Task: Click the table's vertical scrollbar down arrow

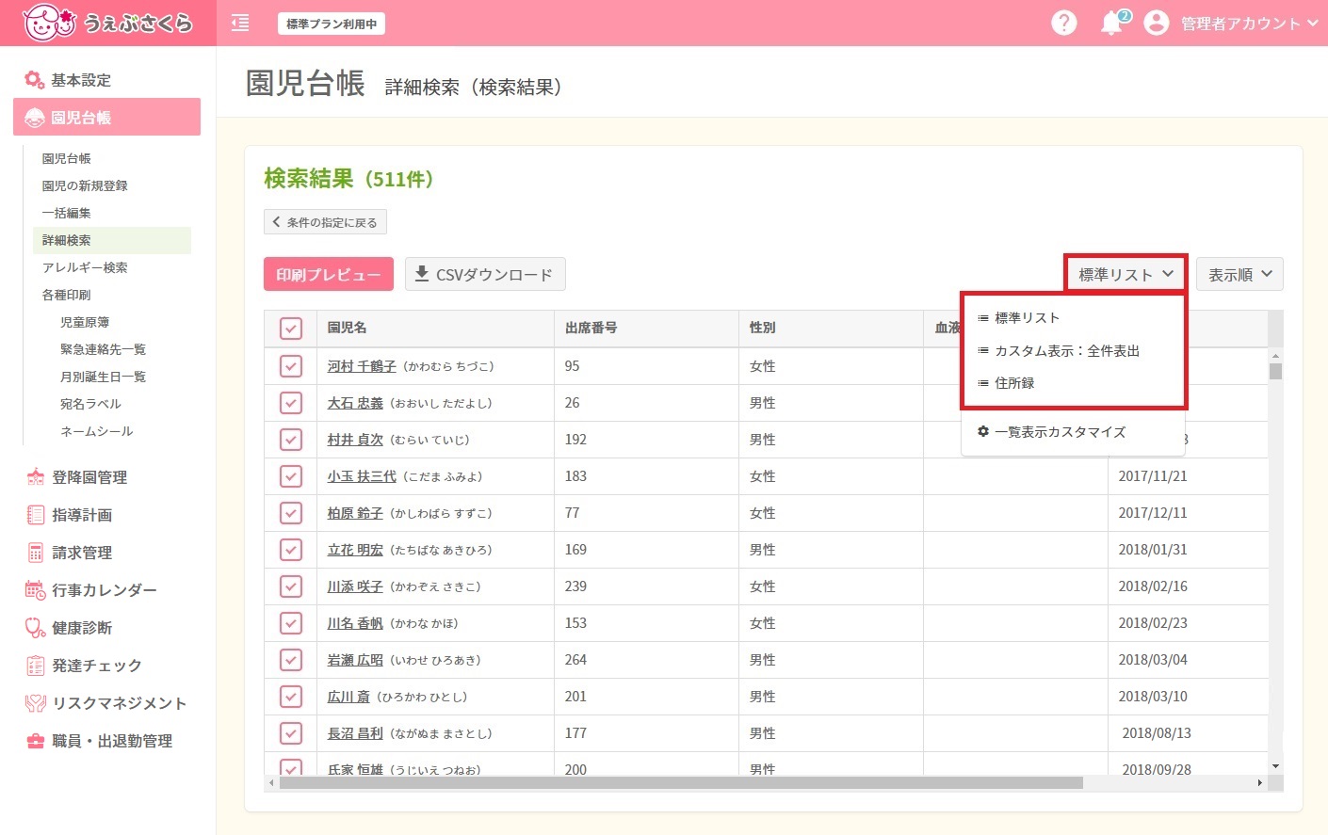Action: [1276, 766]
